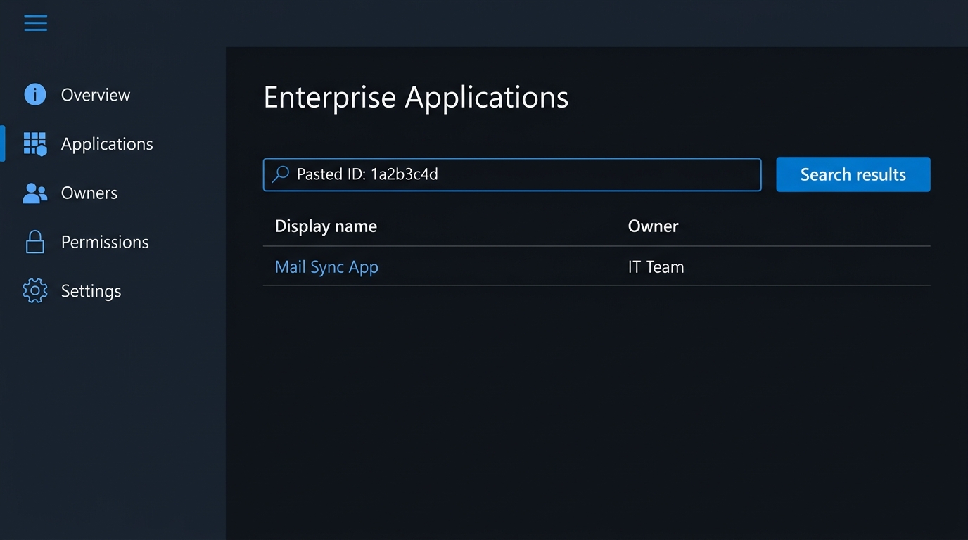This screenshot has height=540, width=968.
Task: Open the Owners section
Action: (x=89, y=193)
